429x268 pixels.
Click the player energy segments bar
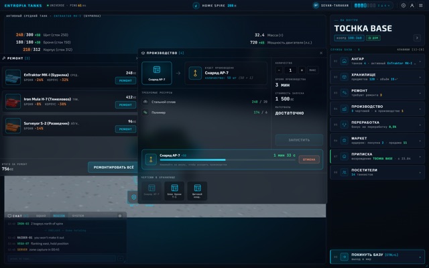coord(365,5)
